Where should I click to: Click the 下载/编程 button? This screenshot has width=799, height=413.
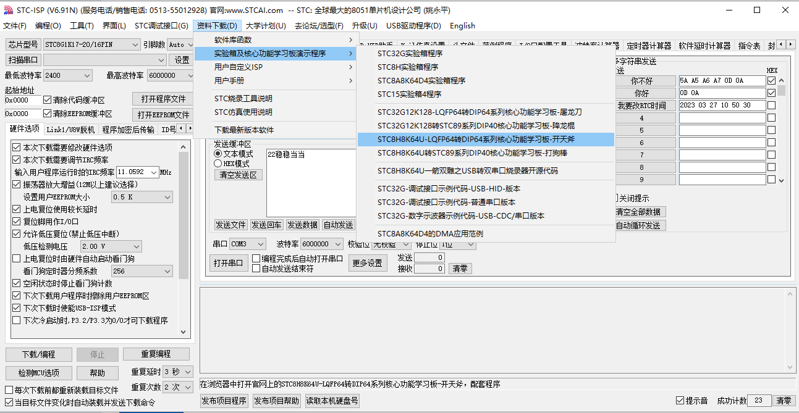point(38,354)
